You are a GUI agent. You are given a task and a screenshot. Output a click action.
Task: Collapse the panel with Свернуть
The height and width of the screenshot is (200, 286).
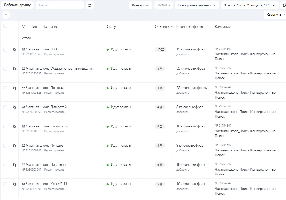click(x=275, y=15)
